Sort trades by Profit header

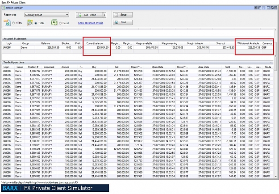[227, 67]
